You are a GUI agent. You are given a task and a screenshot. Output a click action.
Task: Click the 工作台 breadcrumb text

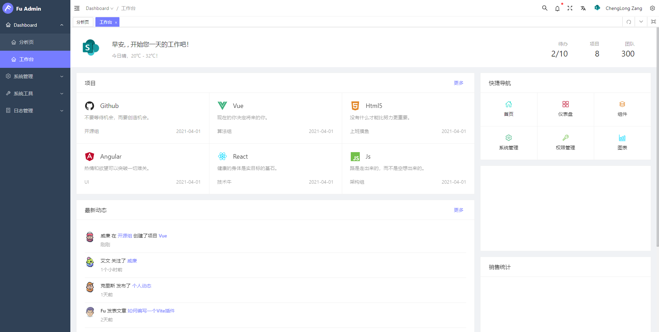pos(128,8)
